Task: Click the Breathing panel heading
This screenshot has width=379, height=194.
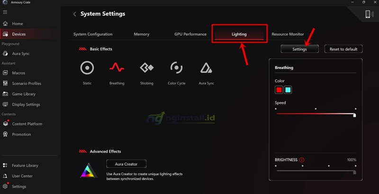Action: [284, 67]
